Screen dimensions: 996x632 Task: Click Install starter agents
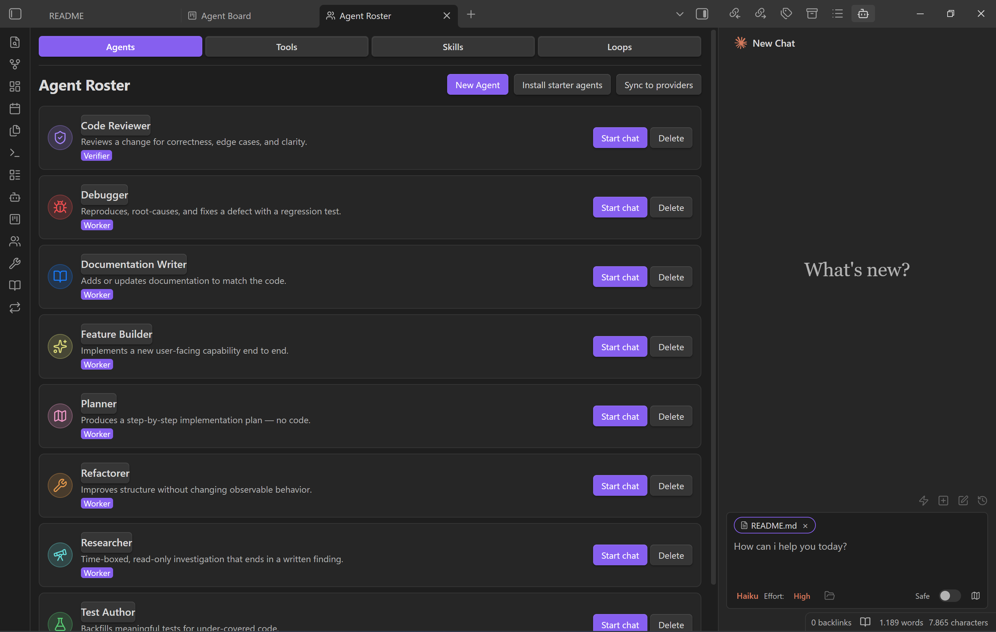click(562, 85)
